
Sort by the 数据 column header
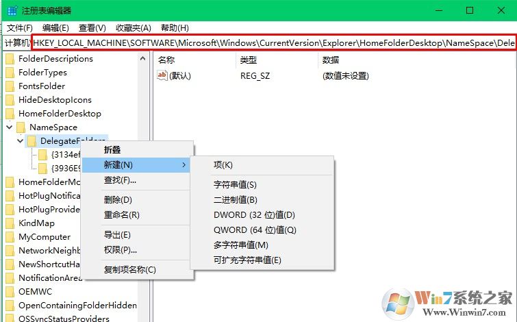(331, 60)
